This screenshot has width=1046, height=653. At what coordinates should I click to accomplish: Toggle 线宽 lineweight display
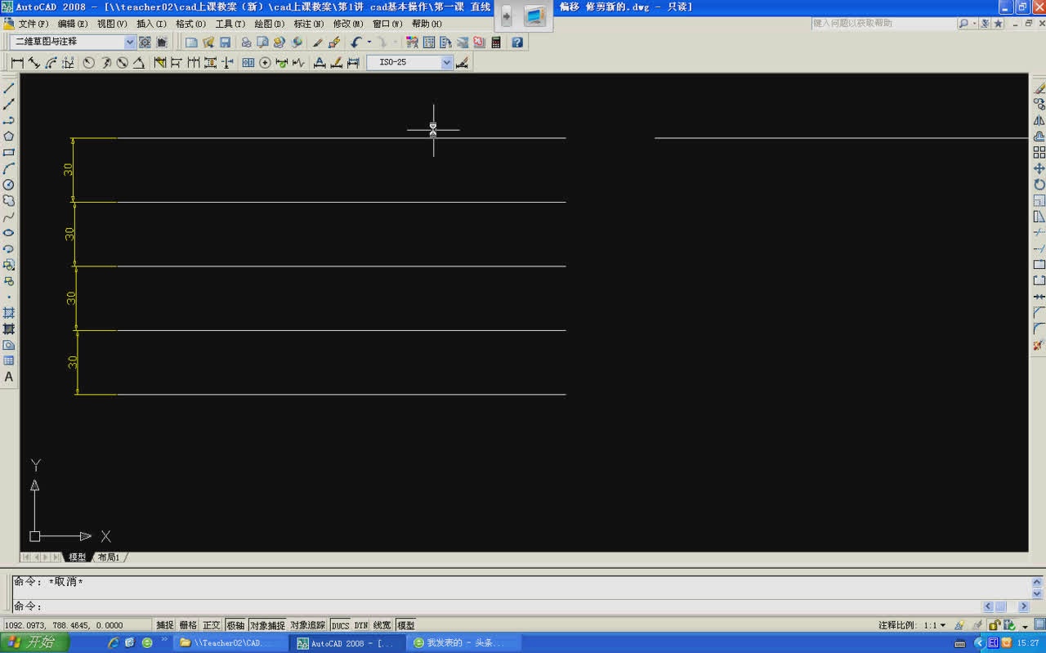[x=382, y=625]
